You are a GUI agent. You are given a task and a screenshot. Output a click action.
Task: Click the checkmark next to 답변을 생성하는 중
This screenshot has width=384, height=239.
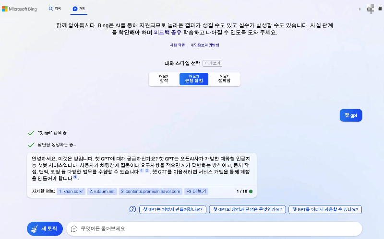pos(31,145)
